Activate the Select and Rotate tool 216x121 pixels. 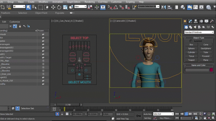pos(59,7)
